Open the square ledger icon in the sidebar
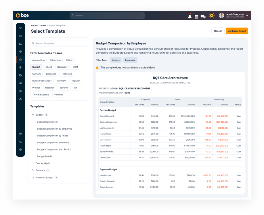264x215 pixels. click(20, 83)
